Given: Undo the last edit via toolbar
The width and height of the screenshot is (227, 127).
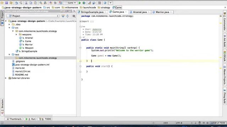Looking at the screenshot, I should click(17, 3).
